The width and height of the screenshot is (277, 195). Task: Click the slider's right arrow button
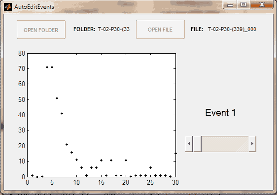coord(252,144)
